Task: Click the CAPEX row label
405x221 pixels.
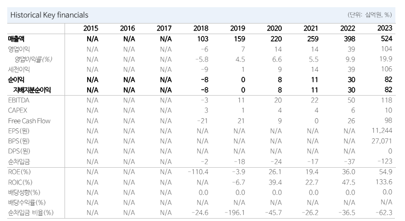Action: [18, 110]
